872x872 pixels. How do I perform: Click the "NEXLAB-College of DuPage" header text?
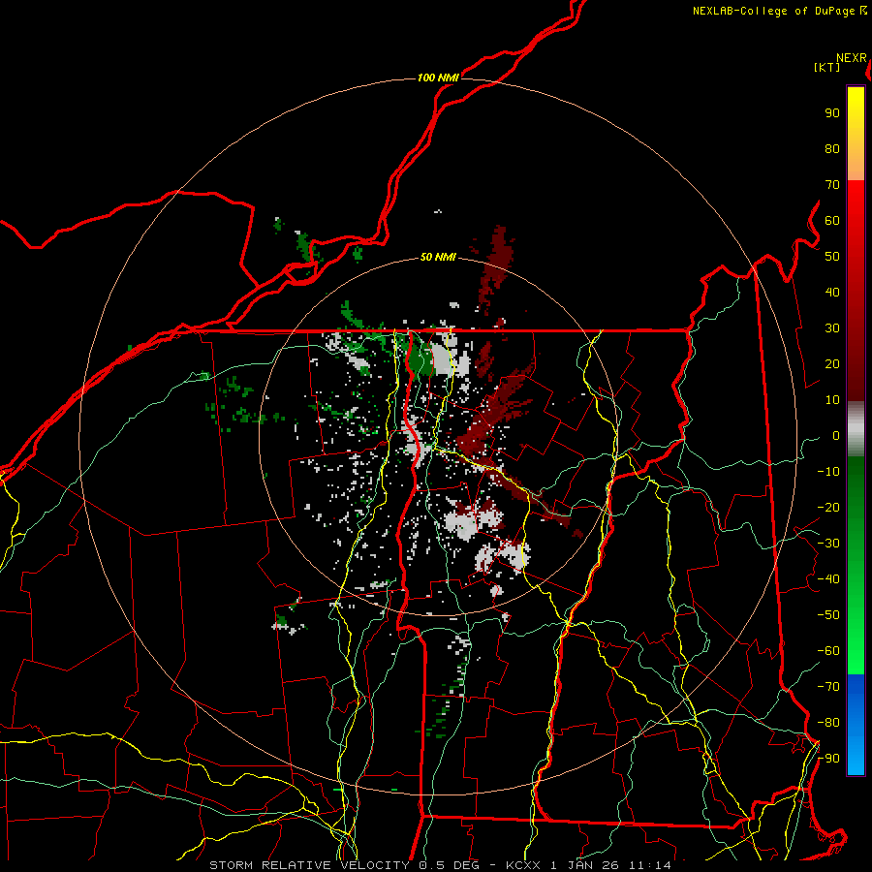773,11
